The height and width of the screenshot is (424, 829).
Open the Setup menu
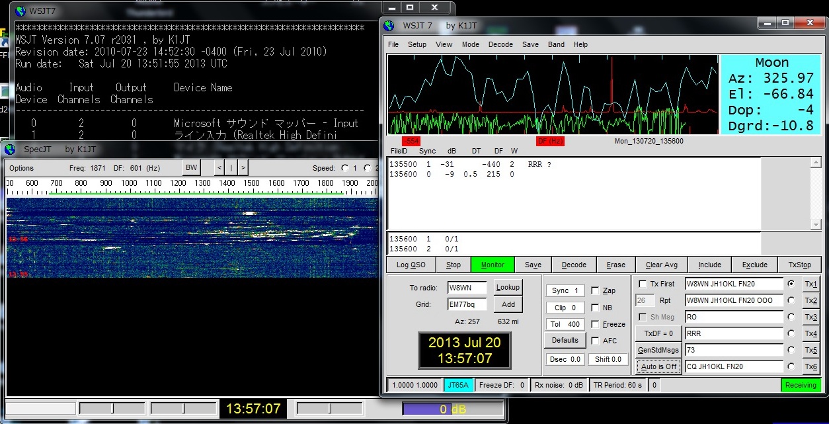point(416,44)
